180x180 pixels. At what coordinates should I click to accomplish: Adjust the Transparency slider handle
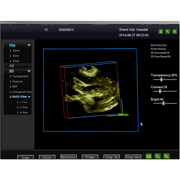coord(161,80)
